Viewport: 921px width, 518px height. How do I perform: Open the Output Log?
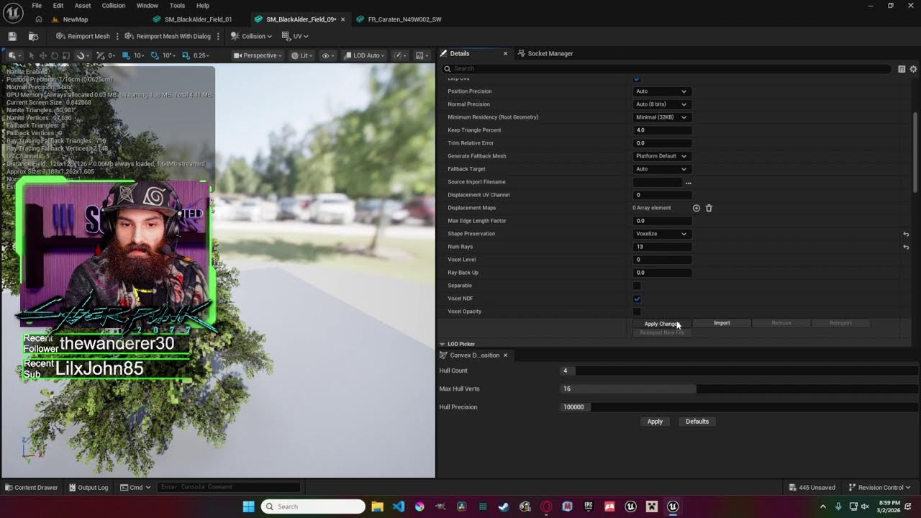pos(89,487)
